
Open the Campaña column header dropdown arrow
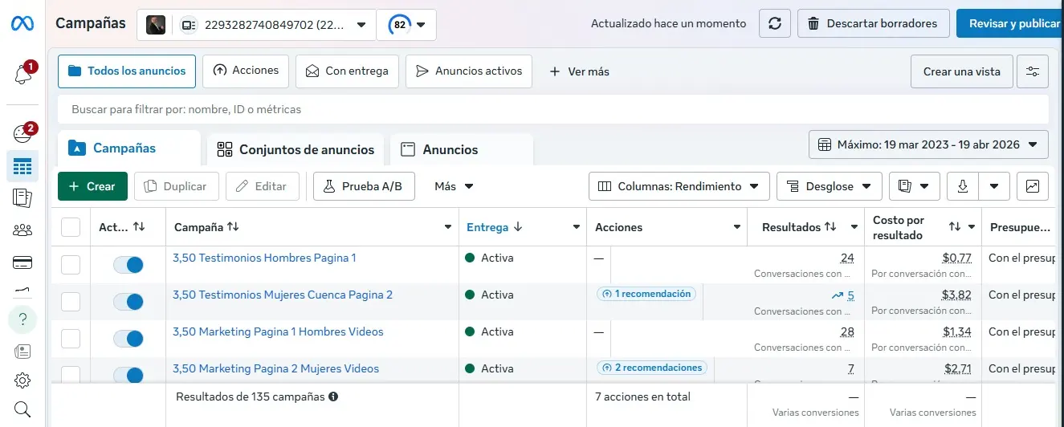click(448, 228)
